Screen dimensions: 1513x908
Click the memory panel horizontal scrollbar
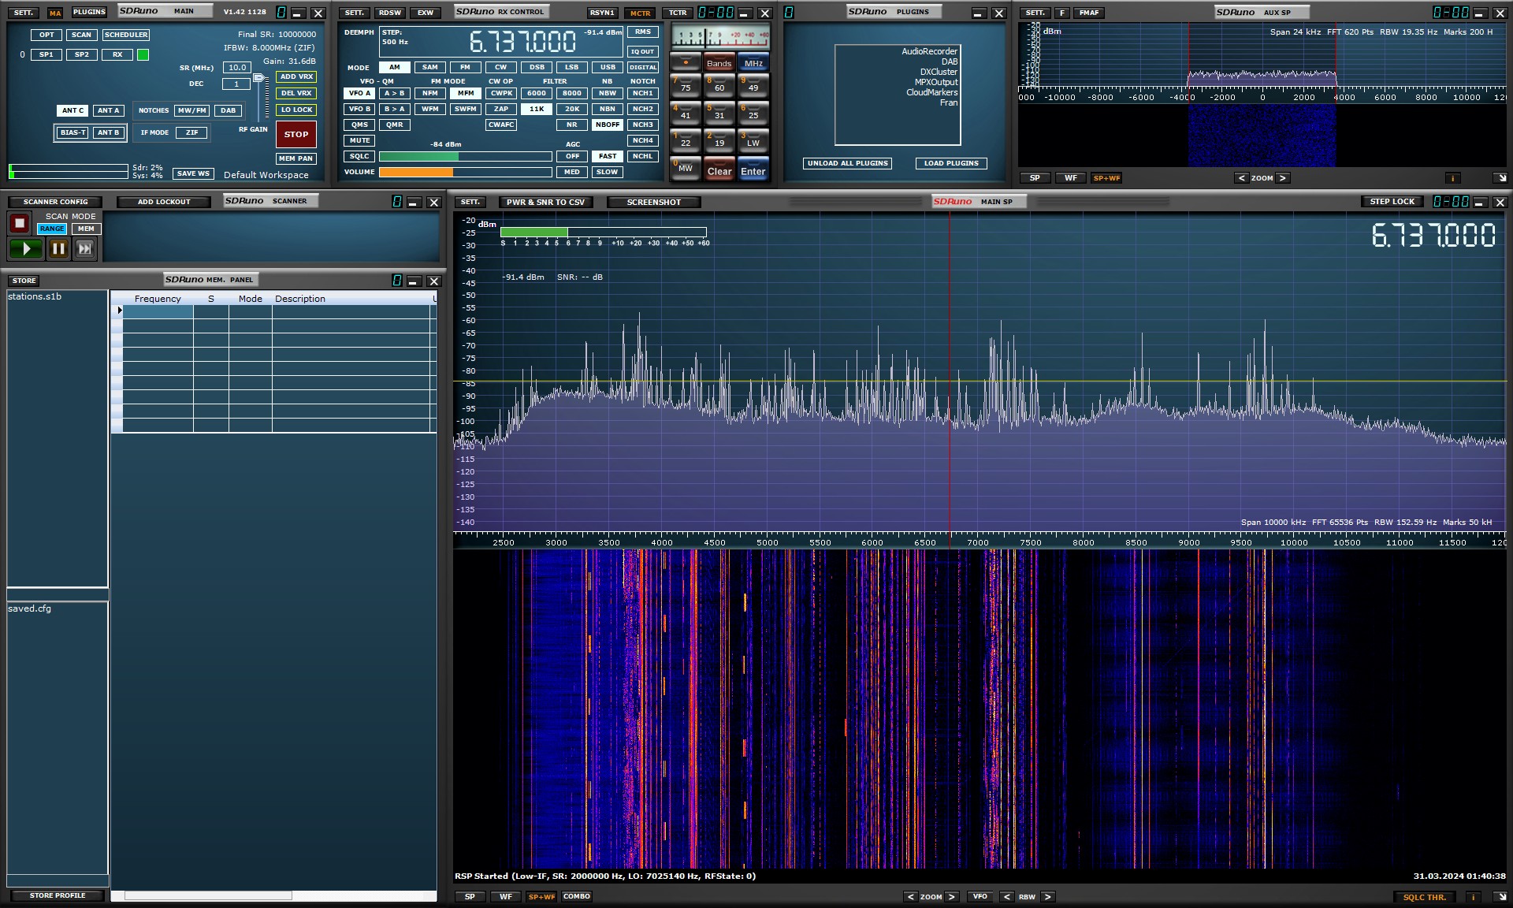click(x=208, y=895)
